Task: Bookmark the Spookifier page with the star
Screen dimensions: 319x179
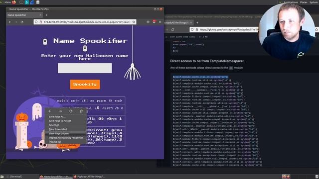Action: [134, 22]
